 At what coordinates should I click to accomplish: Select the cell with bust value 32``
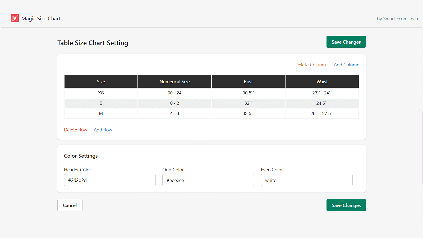click(x=248, y=103)
